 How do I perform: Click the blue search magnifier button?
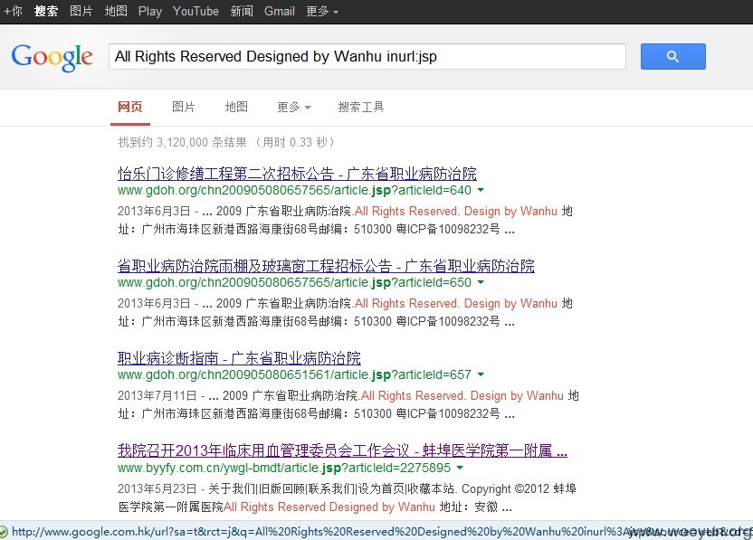click(672, 57)
